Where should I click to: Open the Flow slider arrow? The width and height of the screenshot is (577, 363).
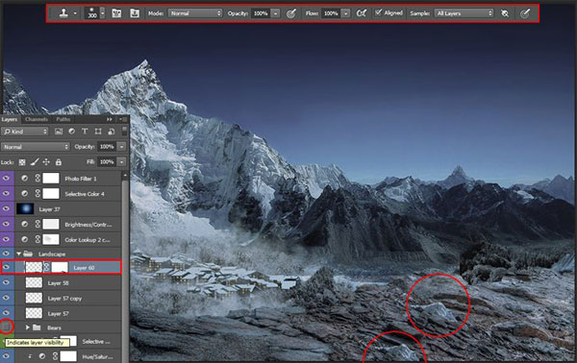345,13
